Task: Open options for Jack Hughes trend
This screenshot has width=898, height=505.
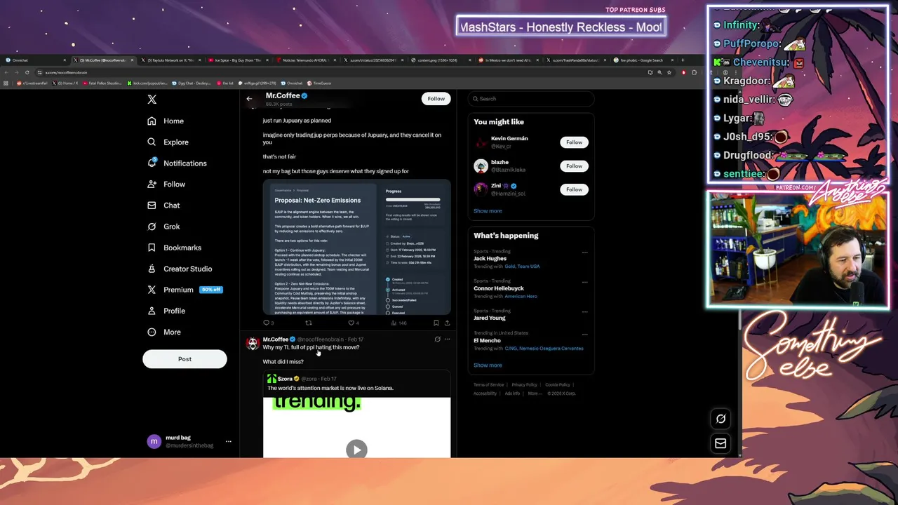Action: coord(584,252)
